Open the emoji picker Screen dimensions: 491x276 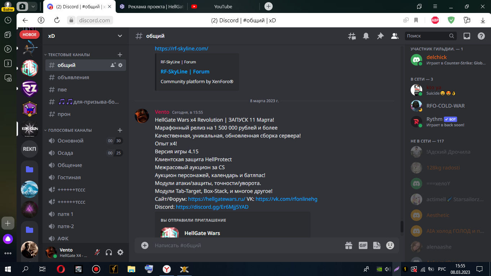pos(390,245)
